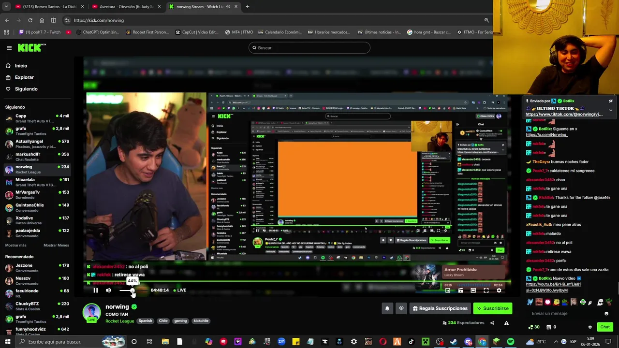Open the hamburger menu beside Kick logo
Viewport: 619px width, 348px height.
coord(9,48)
